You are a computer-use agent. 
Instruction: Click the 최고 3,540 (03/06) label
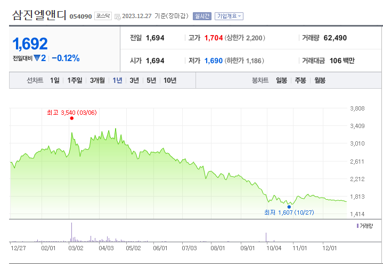tap(72, 113)
